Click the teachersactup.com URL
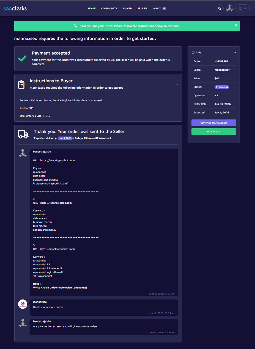Viewport: 255px width, 349px height. pyautogui.click(x=56, y=203)
